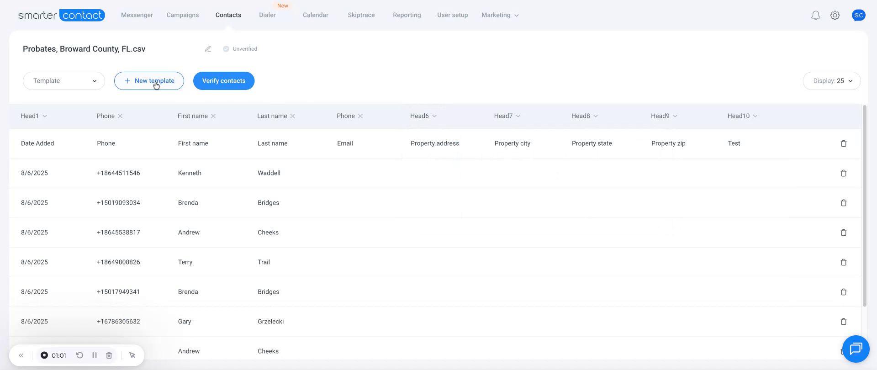Open the User setup tab
Viewport: 877px width, 370px height.
[x=453, y=15]
